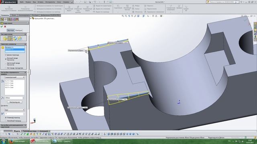Click Zoom to Fit in view toolbar
Image resolution: width=257 pixels, height=144 pixels.
pyautogui.click(x=123, y=16)
